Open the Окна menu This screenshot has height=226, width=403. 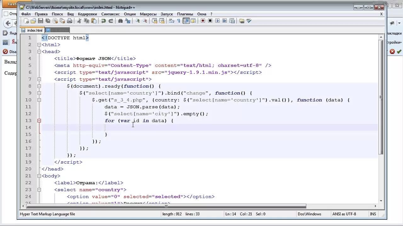[x=202, y=14]
